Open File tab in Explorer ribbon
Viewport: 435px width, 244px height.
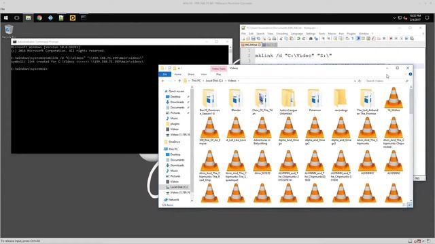click(165, 74)
